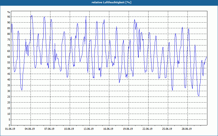Click the y-axis value 75

(9, 39)
